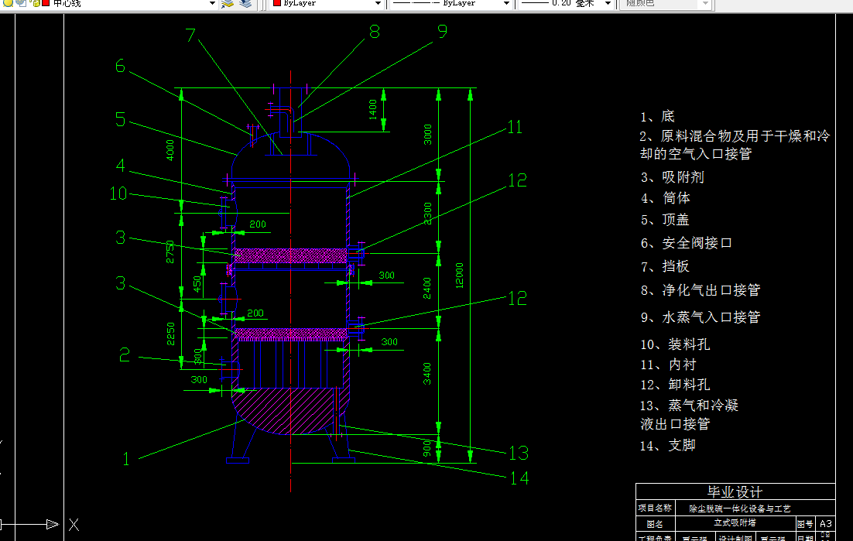Screen dimensions: 853x541
Task: Select legend text '1、底'
Action: (657, 116)
